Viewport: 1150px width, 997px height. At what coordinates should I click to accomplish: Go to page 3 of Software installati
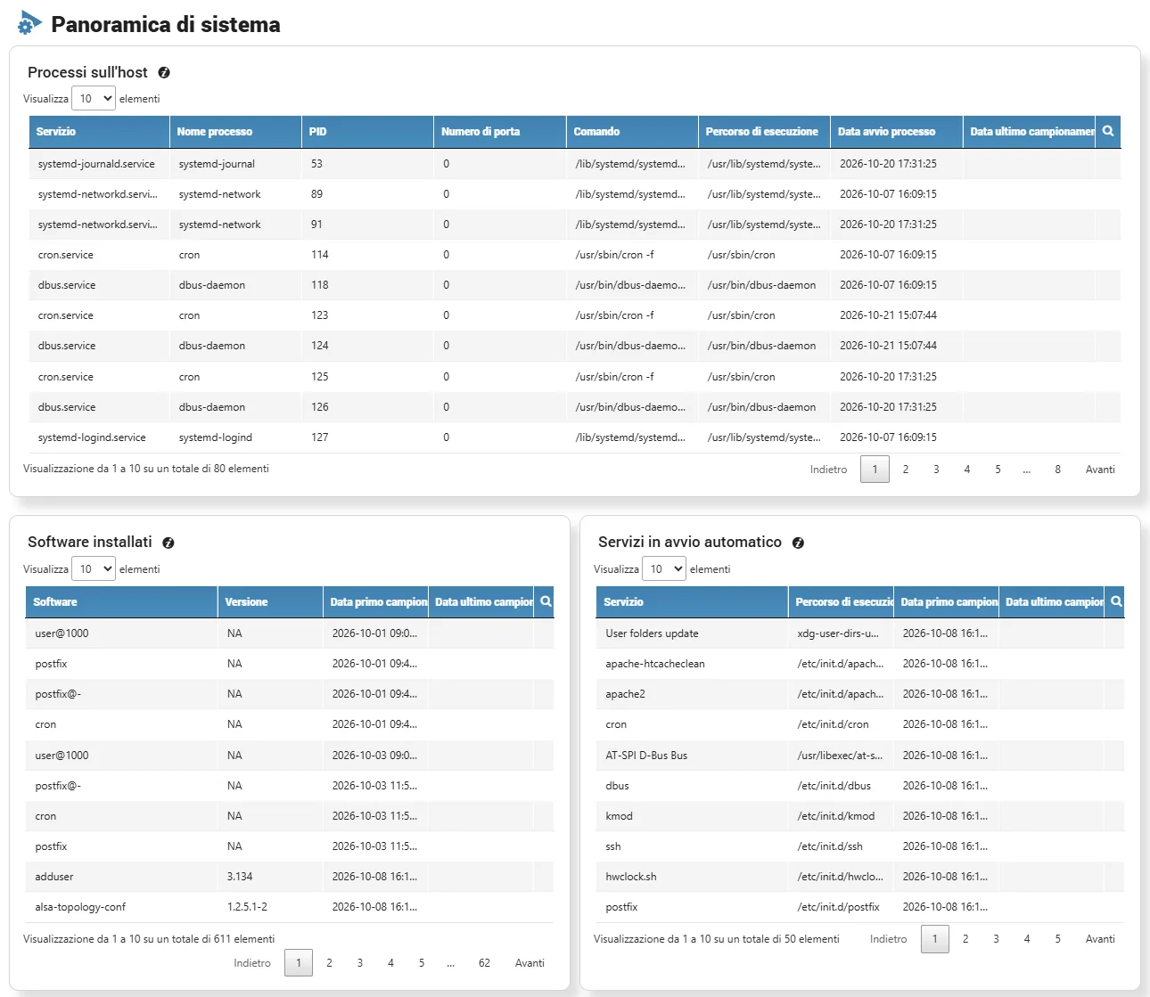360,963
